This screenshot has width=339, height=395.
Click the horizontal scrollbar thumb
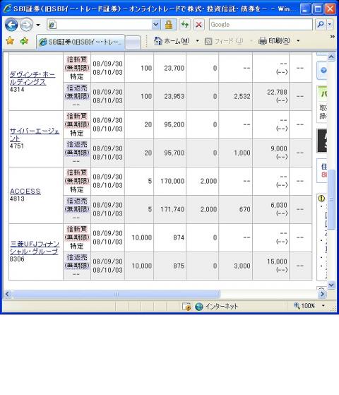point(116,294)
